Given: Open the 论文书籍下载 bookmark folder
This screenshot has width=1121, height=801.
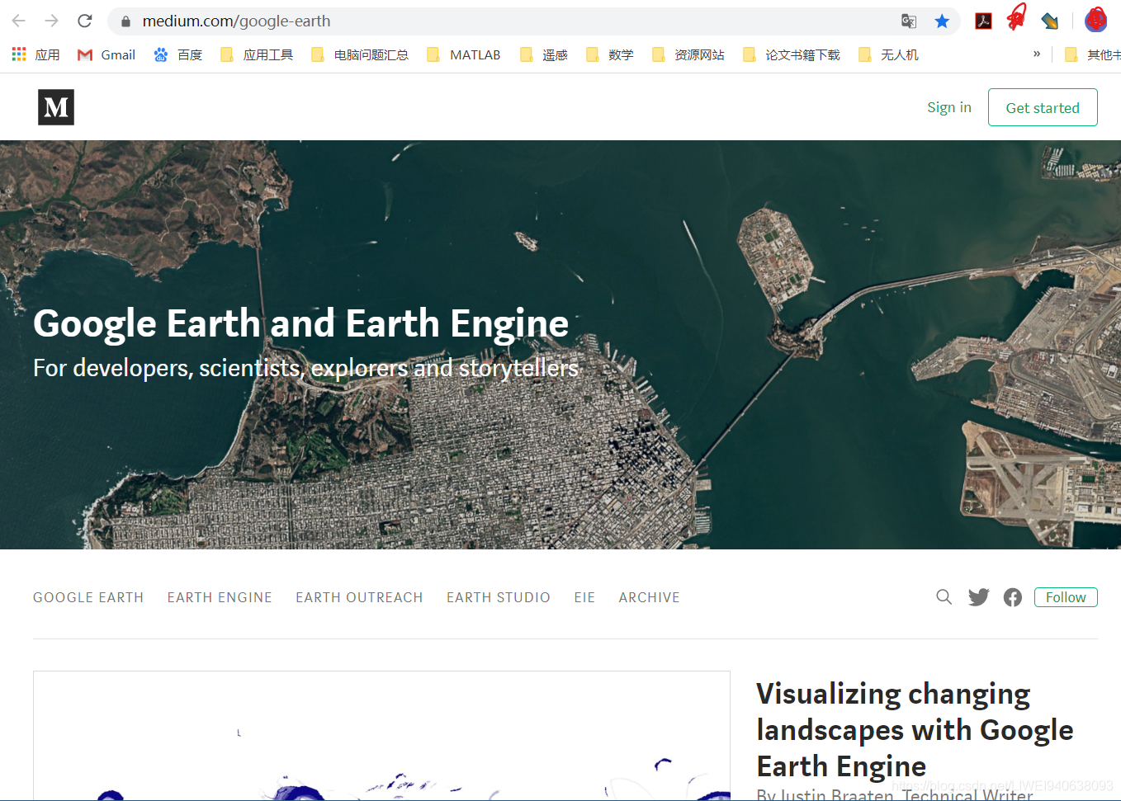Looking at the screenshot, I should tap(792, 54).
